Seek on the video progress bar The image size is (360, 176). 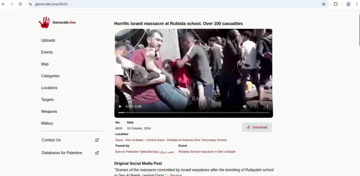pyautogui.click(x=194, y=113)
